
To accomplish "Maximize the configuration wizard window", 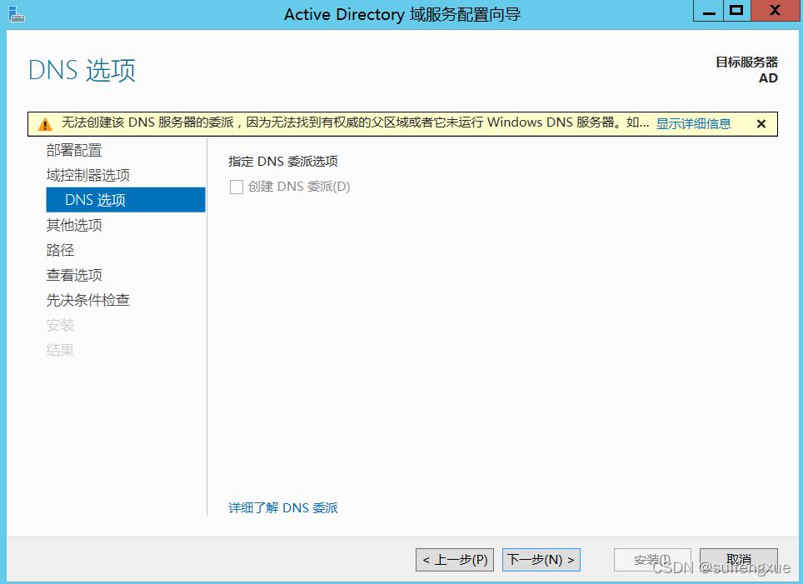I will pyautogui.click(x=736, y=11).
